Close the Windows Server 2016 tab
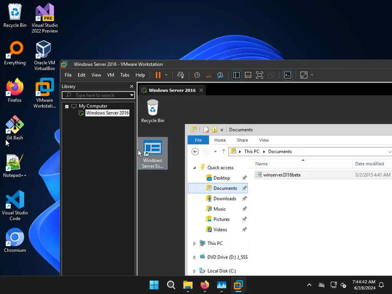The width and height of the screenshot is (392, 294). [201, 90]
